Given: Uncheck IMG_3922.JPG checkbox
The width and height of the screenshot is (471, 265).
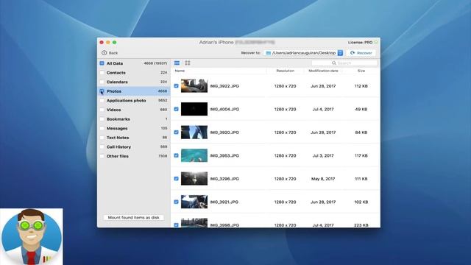Looking at the screenshot, I should click(x=177, y=86).
